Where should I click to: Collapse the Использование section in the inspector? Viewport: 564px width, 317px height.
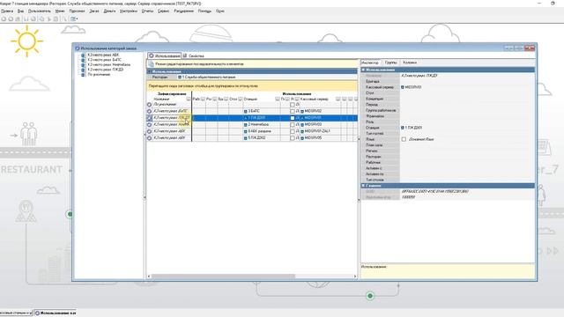(363, 70)
